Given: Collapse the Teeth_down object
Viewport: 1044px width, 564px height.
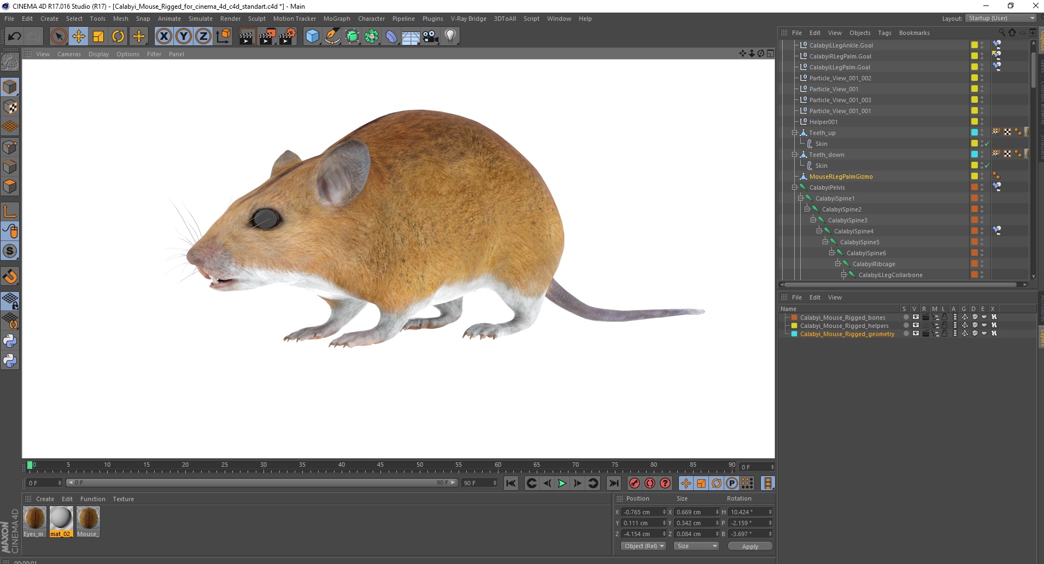Looking at the screenshot, I should pyautogui.click(x=795, y=155).
